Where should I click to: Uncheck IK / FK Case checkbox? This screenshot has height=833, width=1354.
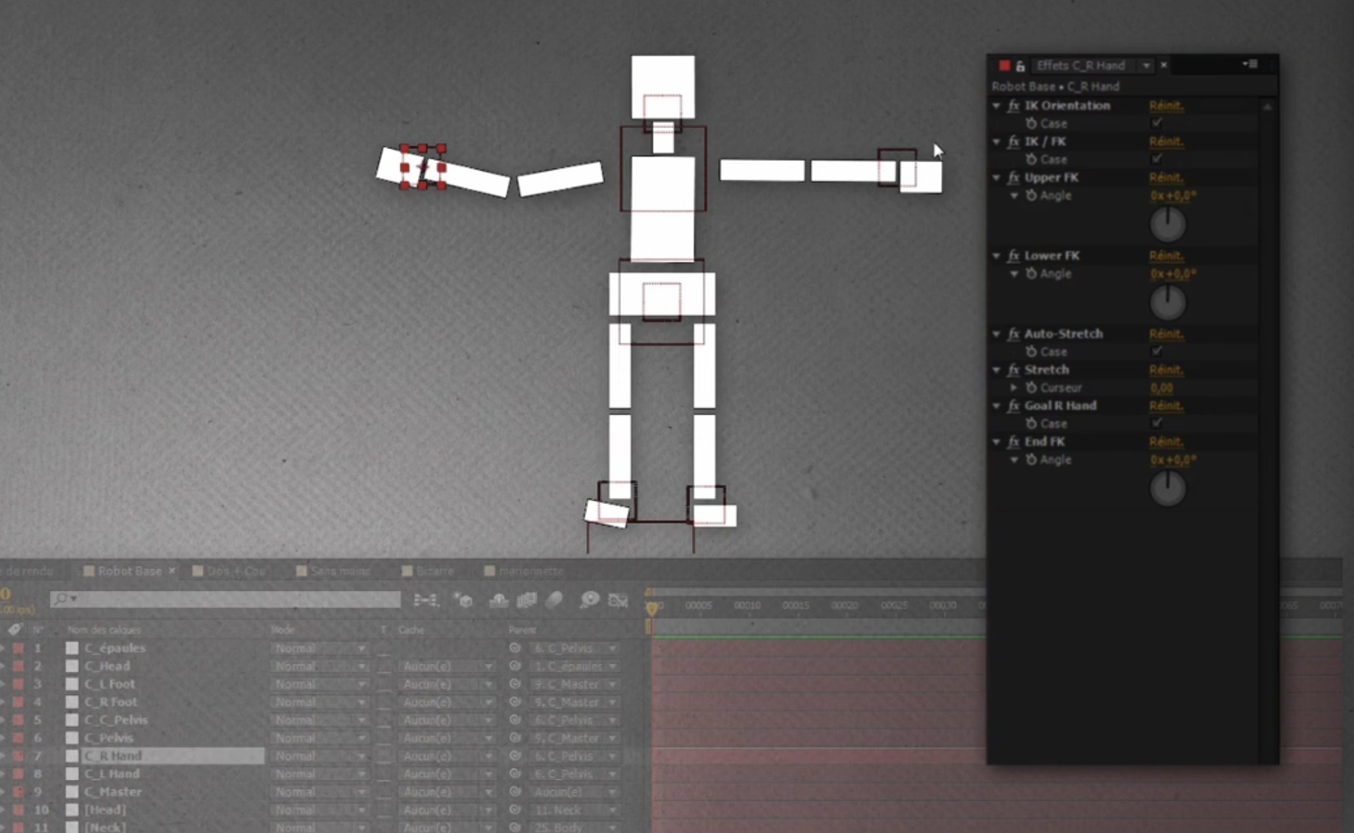point(1157,159)
